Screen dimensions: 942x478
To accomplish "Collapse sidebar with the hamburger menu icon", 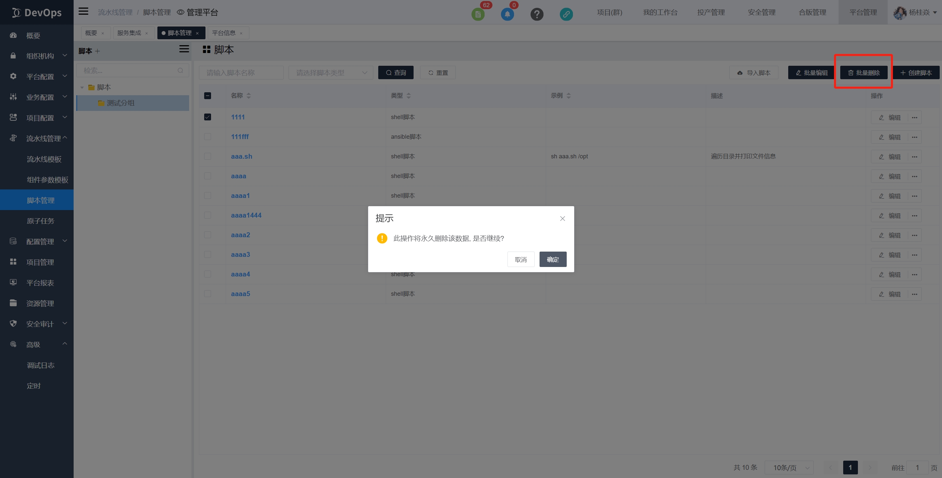I will pos(83,11).
